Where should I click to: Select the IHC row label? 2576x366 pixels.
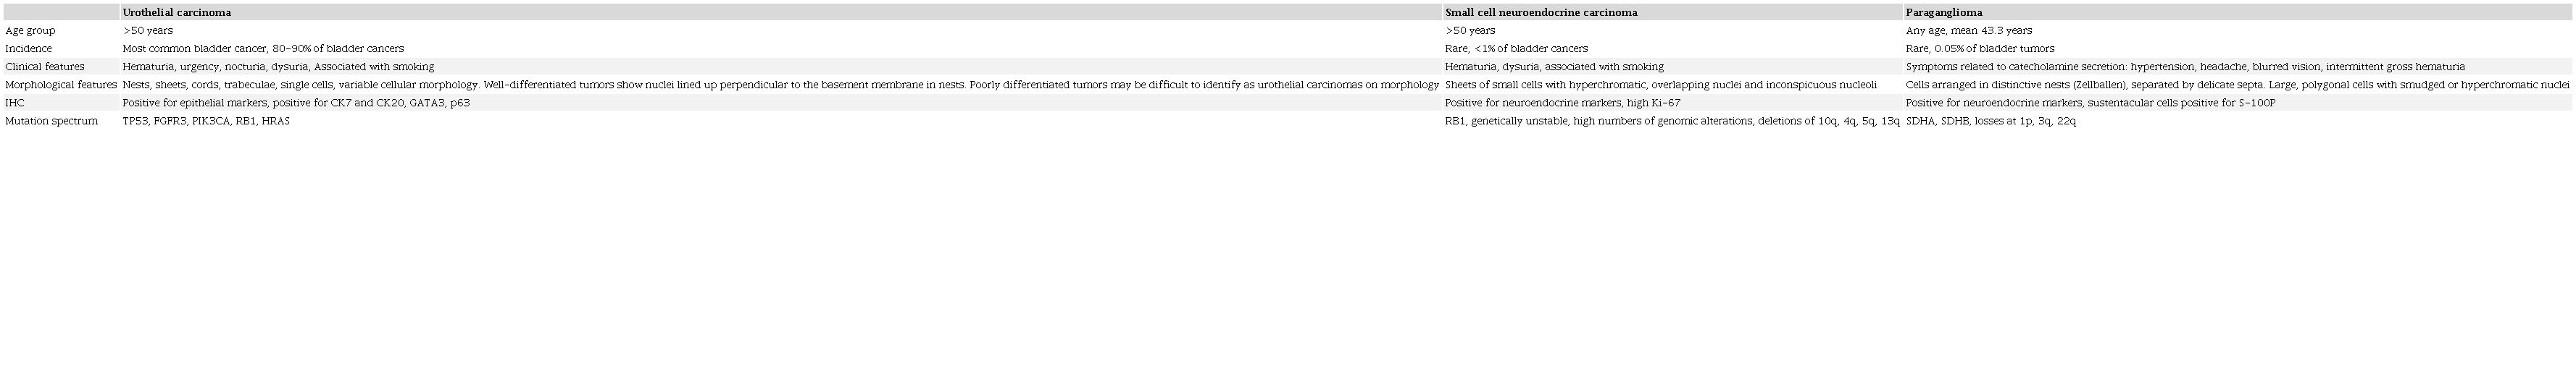coord(14,103)
